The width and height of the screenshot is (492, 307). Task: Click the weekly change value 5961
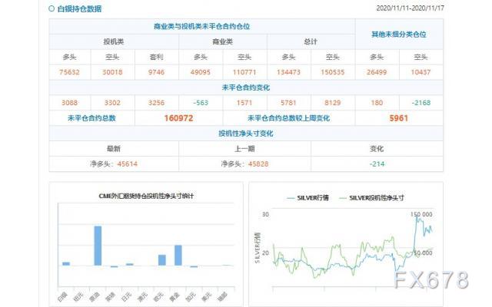click(x=399, y=118)
